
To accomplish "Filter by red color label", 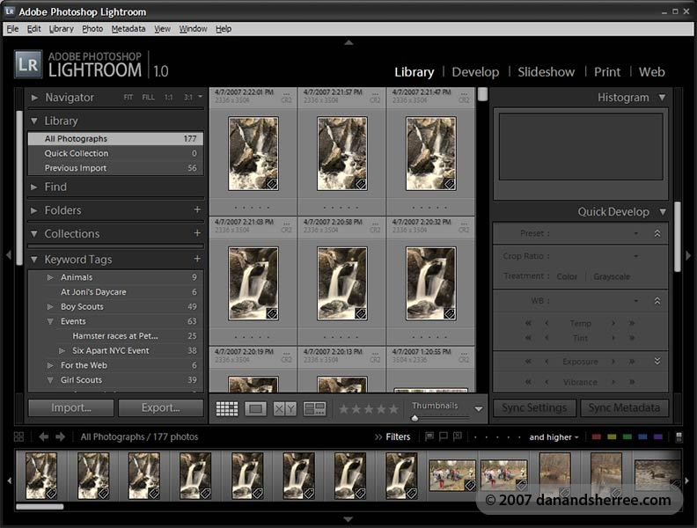I will tap(597, 436).
